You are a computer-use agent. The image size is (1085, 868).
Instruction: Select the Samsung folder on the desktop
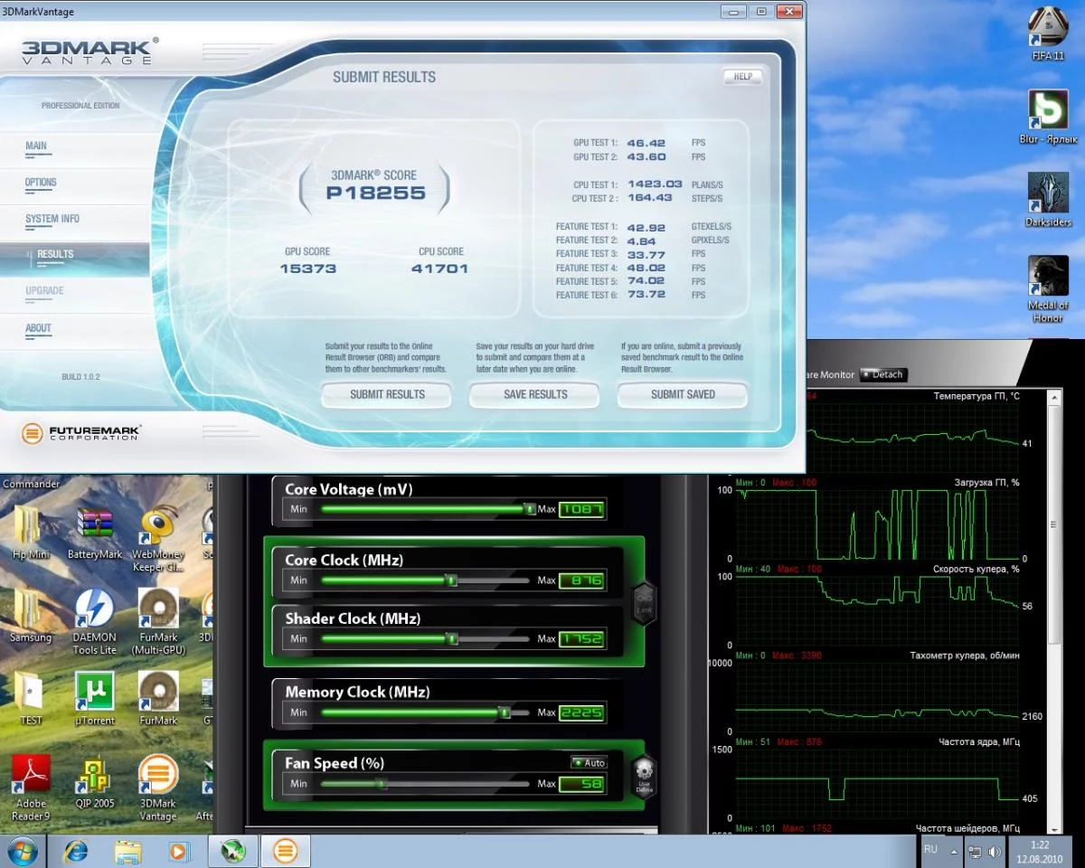(x=31, y=617)
